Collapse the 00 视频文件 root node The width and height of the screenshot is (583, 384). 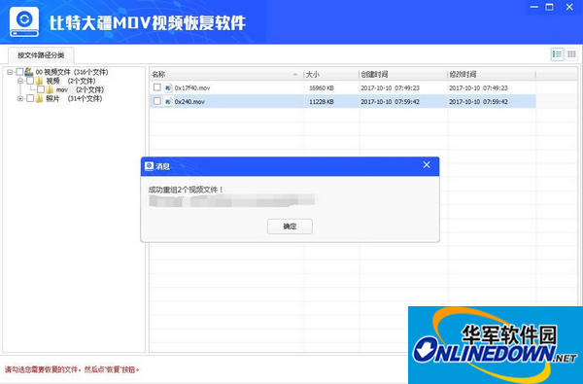(10, 72)
